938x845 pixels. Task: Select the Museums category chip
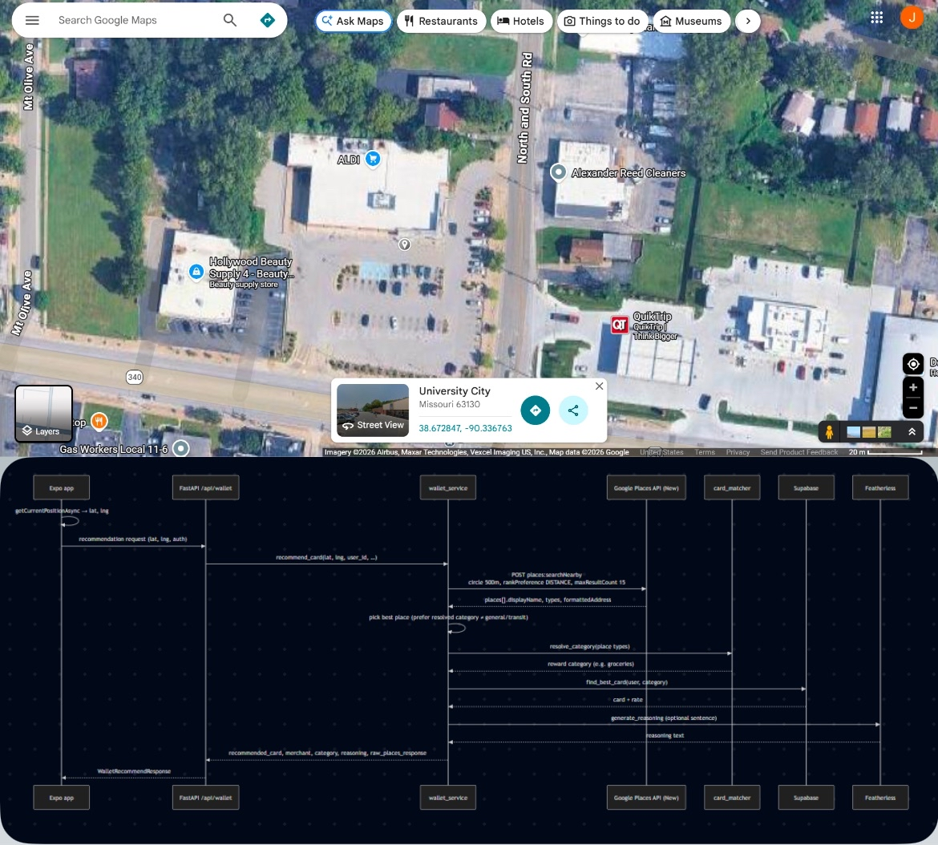click(692, 21)
